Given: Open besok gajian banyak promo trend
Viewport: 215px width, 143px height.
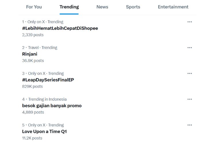Looking at the screenshot, I should point(52,106).
